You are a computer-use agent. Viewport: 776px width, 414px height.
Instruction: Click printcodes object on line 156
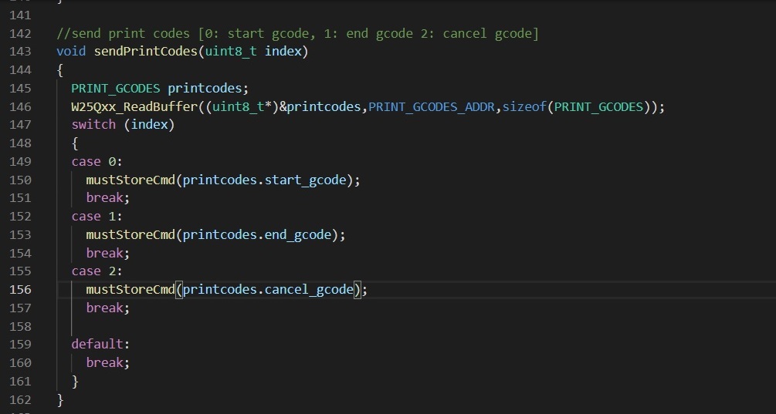220,290
